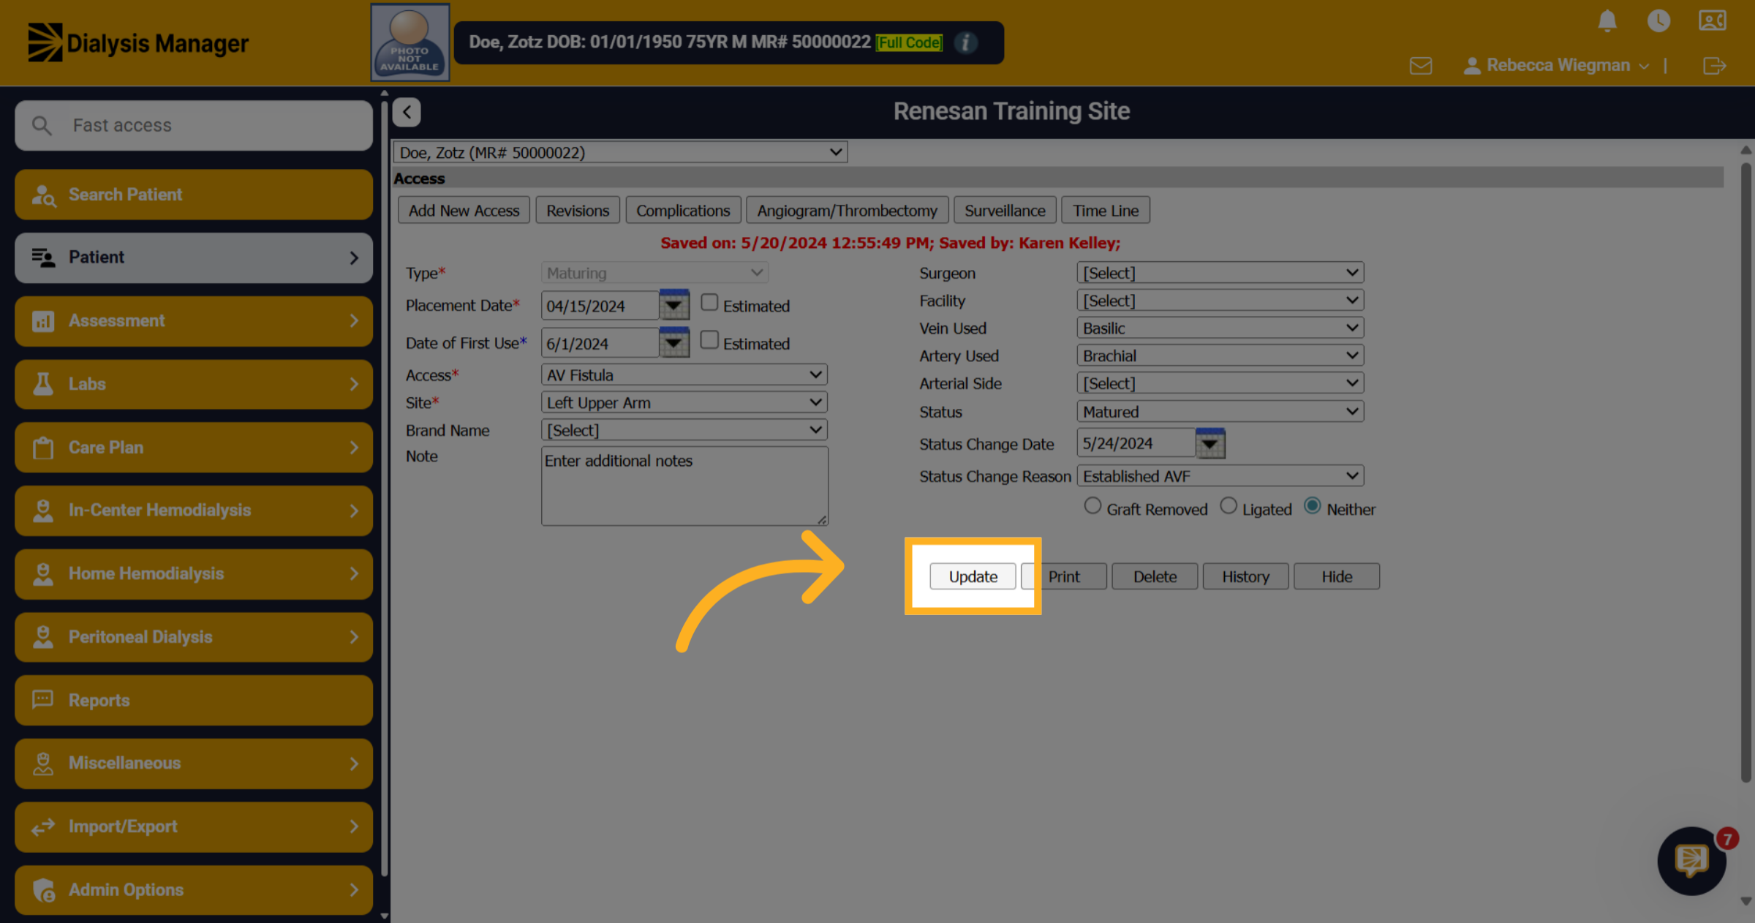Screen dimensions: 1755x923
Task: Click the Add New Access button
Action: (464, 211)
